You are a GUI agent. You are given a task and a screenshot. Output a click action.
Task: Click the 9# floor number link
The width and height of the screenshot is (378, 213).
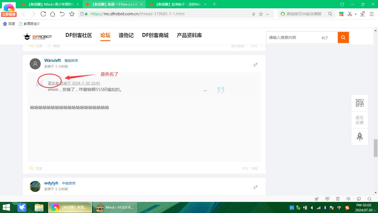coord(256,187)
